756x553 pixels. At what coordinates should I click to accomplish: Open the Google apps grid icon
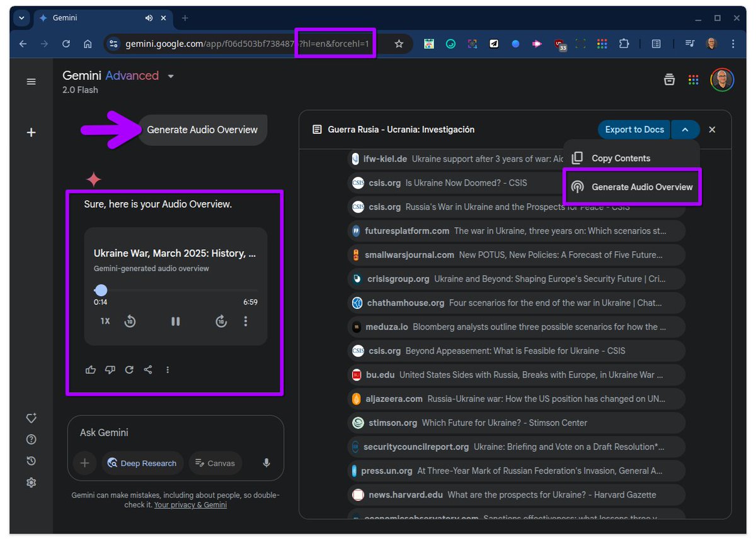(694, 80)
